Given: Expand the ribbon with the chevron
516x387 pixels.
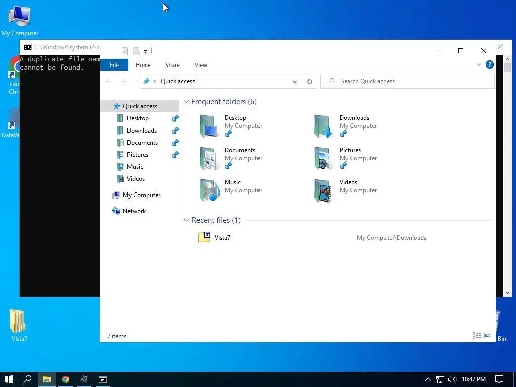Looking at the screenshot, I should (x=479, y=64).
